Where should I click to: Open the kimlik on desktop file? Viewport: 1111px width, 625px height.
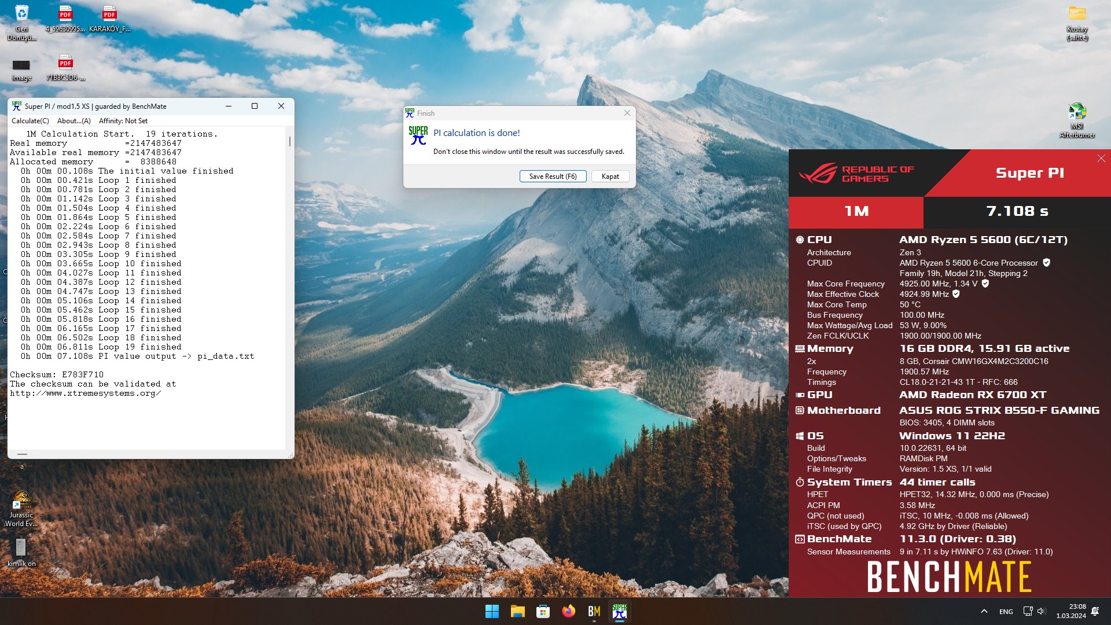point(21,553)
